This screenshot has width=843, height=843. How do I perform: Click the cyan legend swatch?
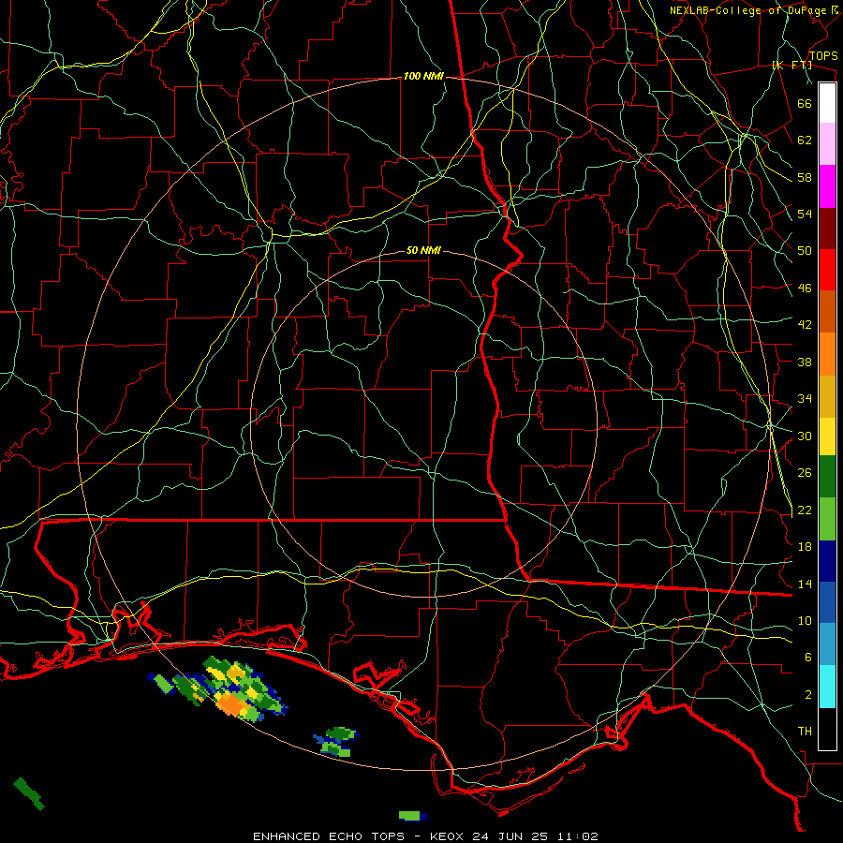827,687
